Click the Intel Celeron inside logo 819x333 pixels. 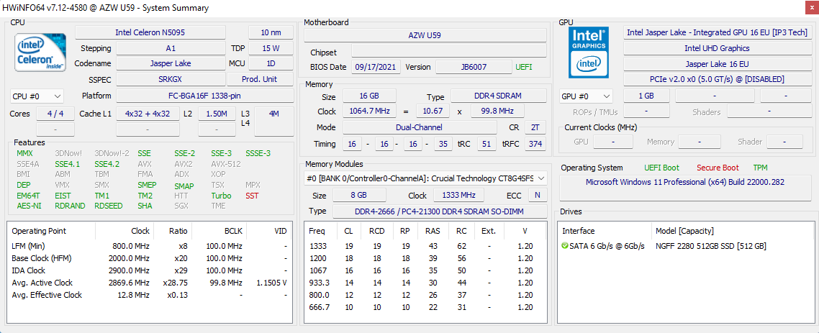tap(40, 53)
